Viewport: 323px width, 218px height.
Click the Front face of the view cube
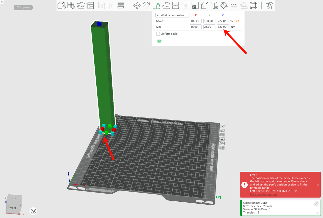(x=13, y=208)
